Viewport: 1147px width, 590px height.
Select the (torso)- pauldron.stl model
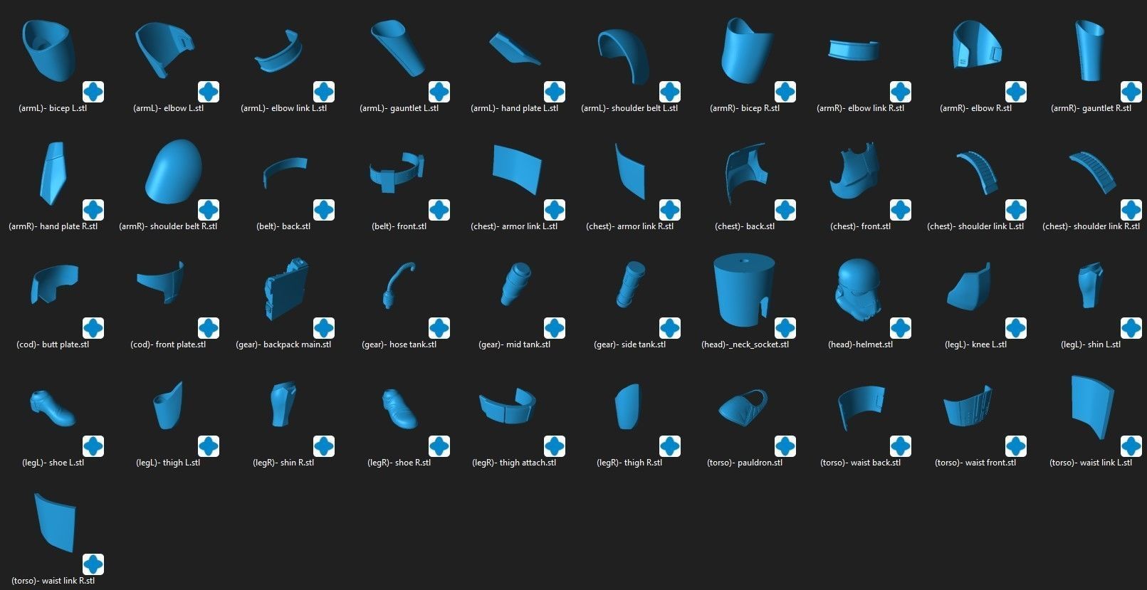pyautogui.click(x=743, y=407)
